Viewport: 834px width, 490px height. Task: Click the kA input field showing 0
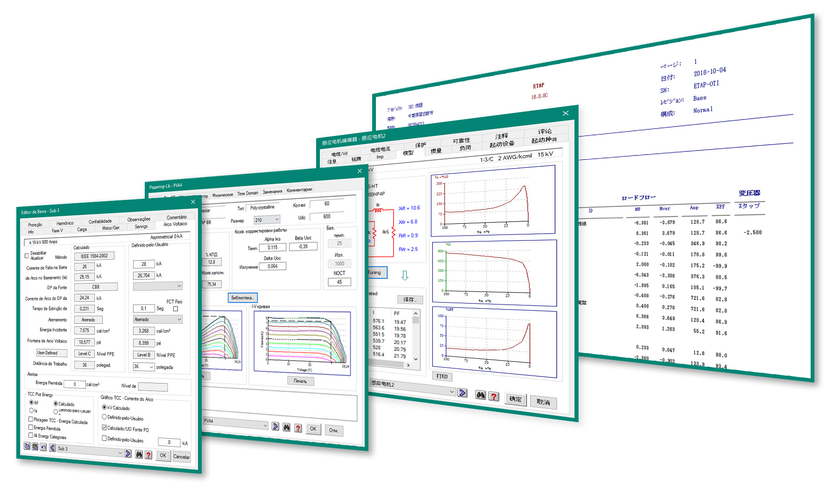click(x=169, y=442)
